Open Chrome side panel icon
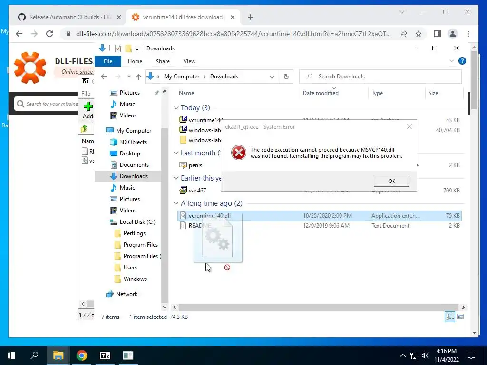487x365 pixels. click(x=438, y=34)
